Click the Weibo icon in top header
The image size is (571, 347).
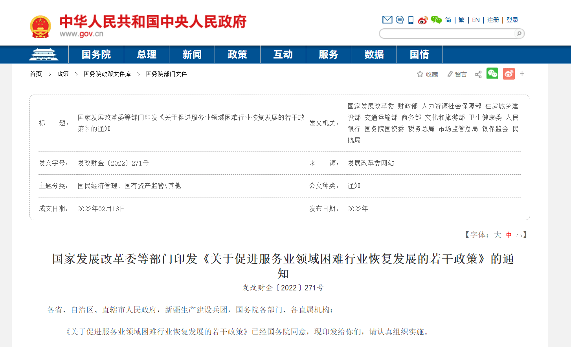coord(422,20)
